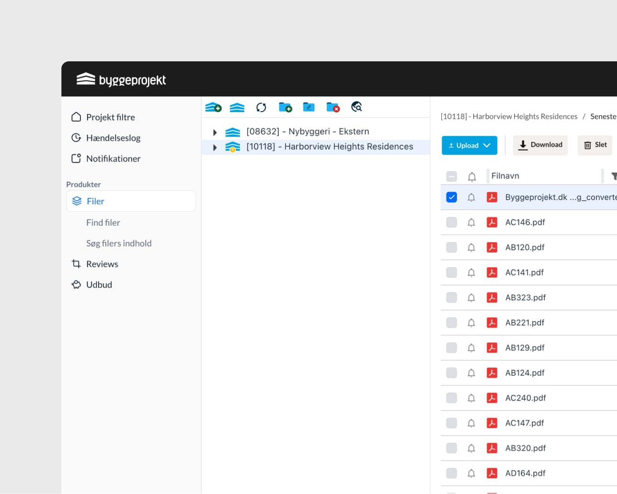Click the globe search icon in toolbar

coord(356,107)
